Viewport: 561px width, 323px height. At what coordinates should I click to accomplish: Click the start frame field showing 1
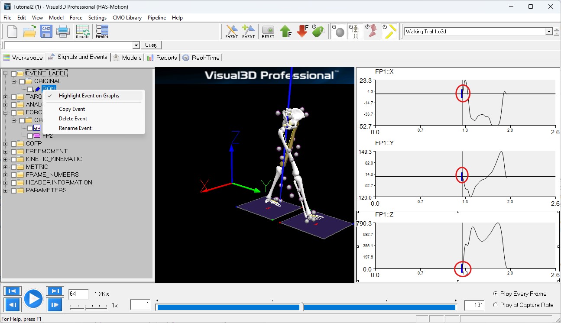tap(140, 305)
